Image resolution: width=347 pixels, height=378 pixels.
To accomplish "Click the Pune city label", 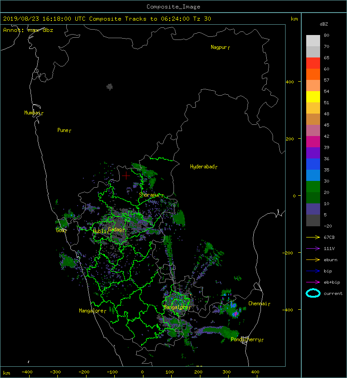I will [x=63, y=130].
